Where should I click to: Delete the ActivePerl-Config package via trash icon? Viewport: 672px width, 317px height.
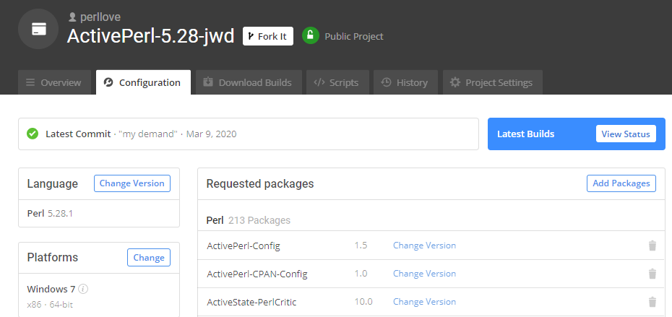(x=652, y=246)
